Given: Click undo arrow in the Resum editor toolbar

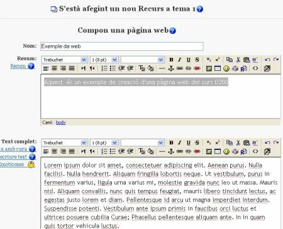Looking at the screenshot, I should (267, 60).
